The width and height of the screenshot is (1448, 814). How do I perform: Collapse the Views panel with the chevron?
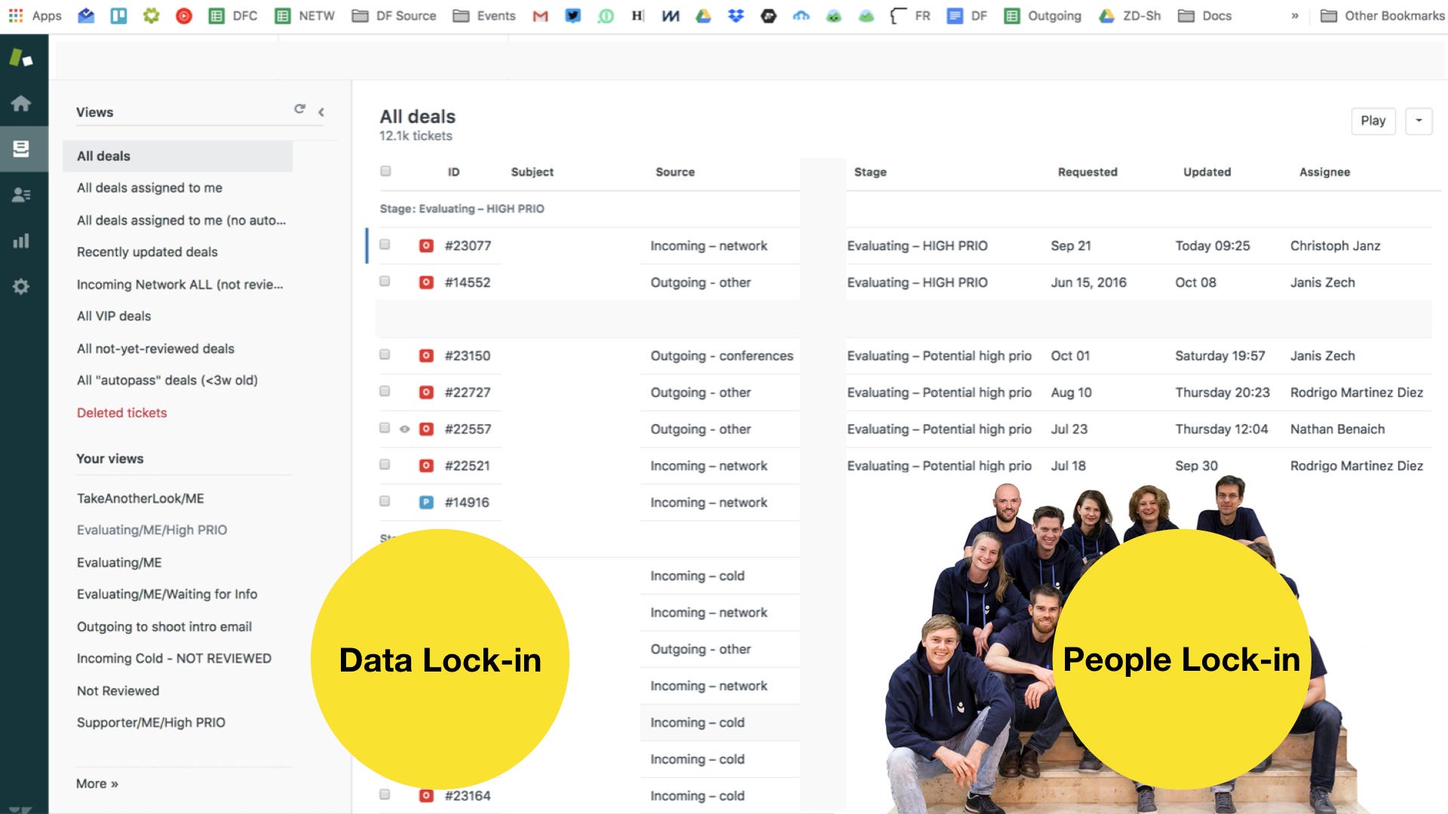[x=321, y=112]
